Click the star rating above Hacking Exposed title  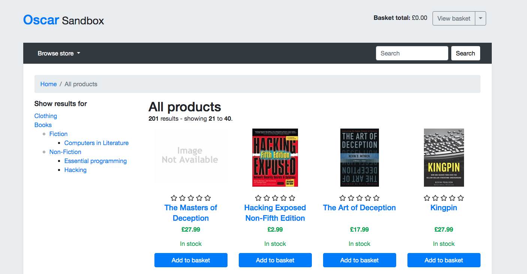pyautogui.click(x=275, y=198)
